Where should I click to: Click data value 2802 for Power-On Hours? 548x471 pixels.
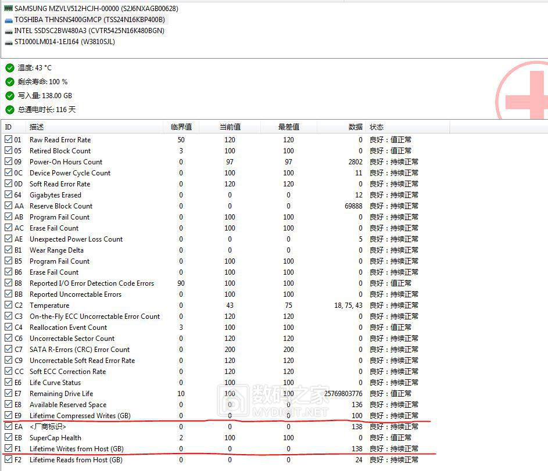click(356, 162)
